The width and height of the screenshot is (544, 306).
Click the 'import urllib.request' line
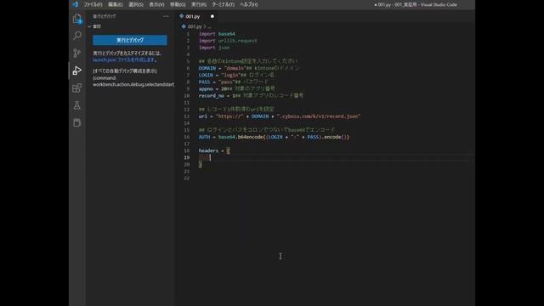pos(228,41)
